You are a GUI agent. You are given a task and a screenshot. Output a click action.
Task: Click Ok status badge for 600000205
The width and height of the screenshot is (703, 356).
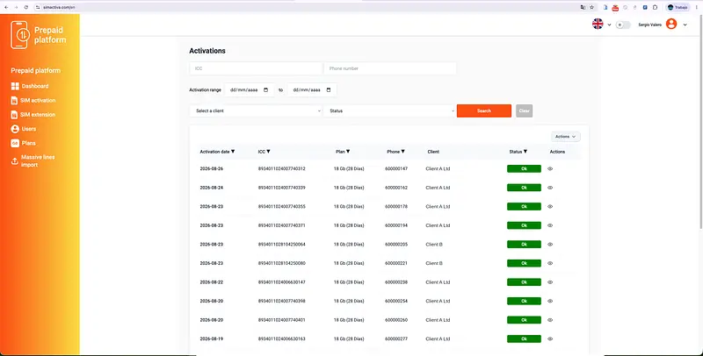[x=524, y=245]
